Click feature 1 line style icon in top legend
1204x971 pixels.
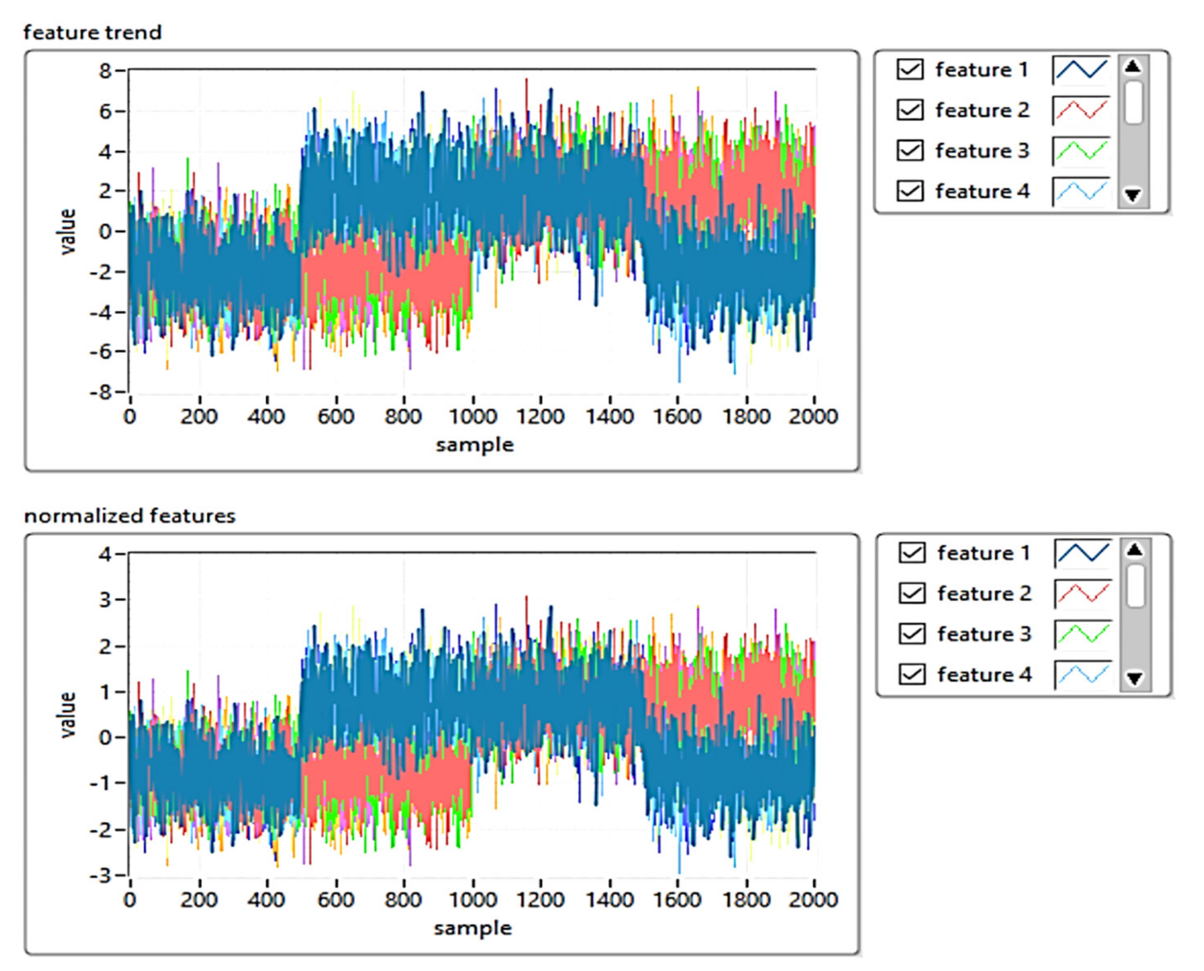[1081, 69]
